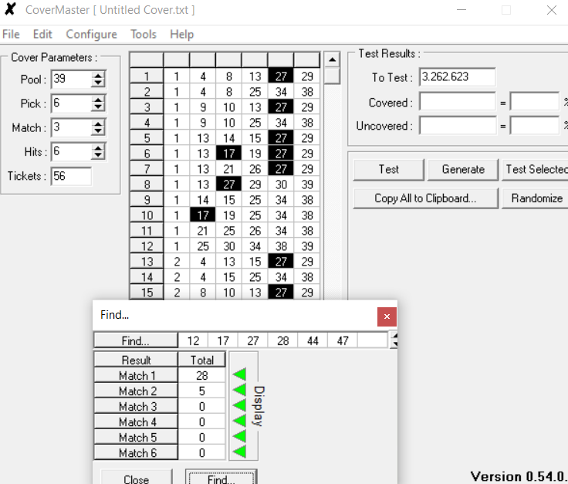Click the Test button
568x484 pixels.
389,170
